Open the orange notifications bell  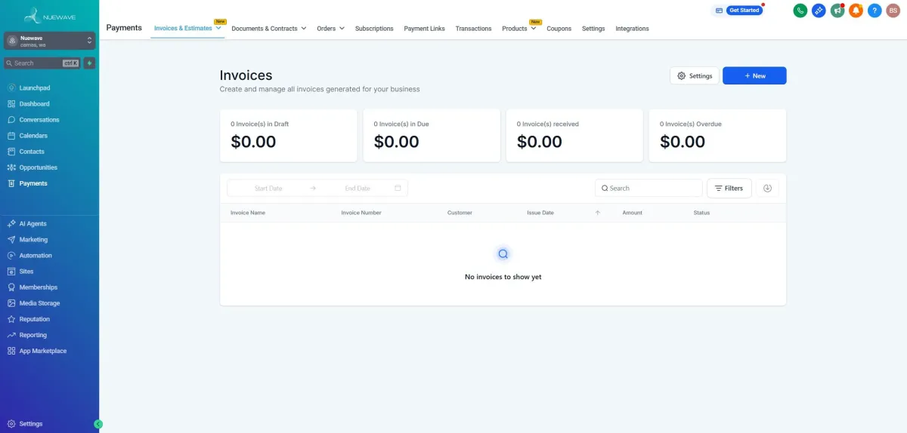856,11
